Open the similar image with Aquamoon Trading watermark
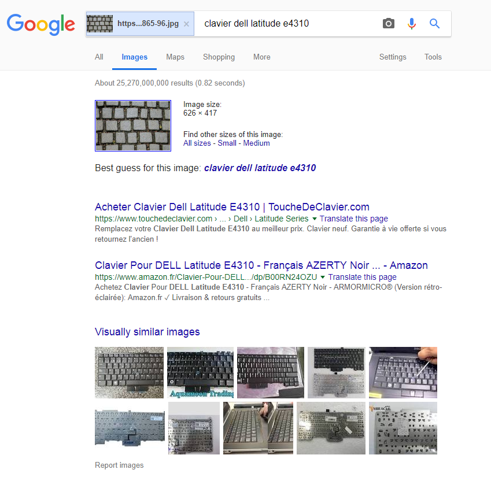Image resolution: width=491 pixels, height=477 pixels. point(200,372)
